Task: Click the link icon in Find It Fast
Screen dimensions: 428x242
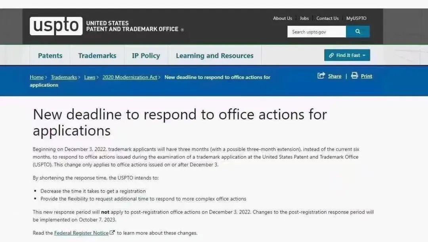Action: click(331, 55)
